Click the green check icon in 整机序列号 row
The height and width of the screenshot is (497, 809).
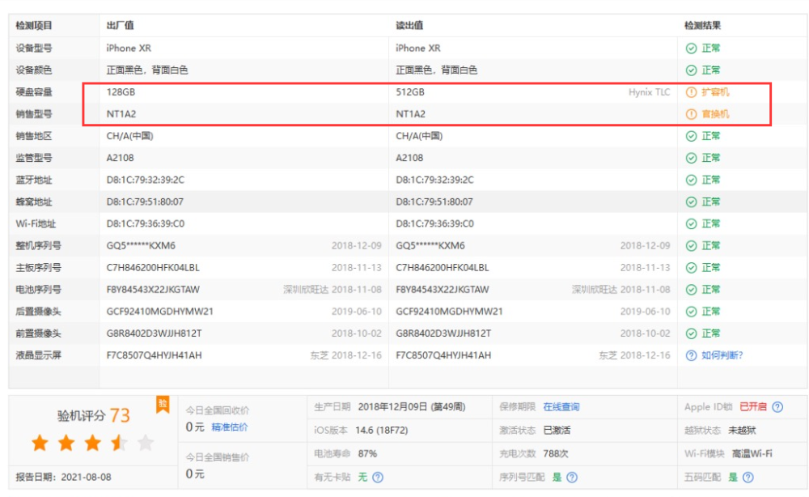click(691, 245)
